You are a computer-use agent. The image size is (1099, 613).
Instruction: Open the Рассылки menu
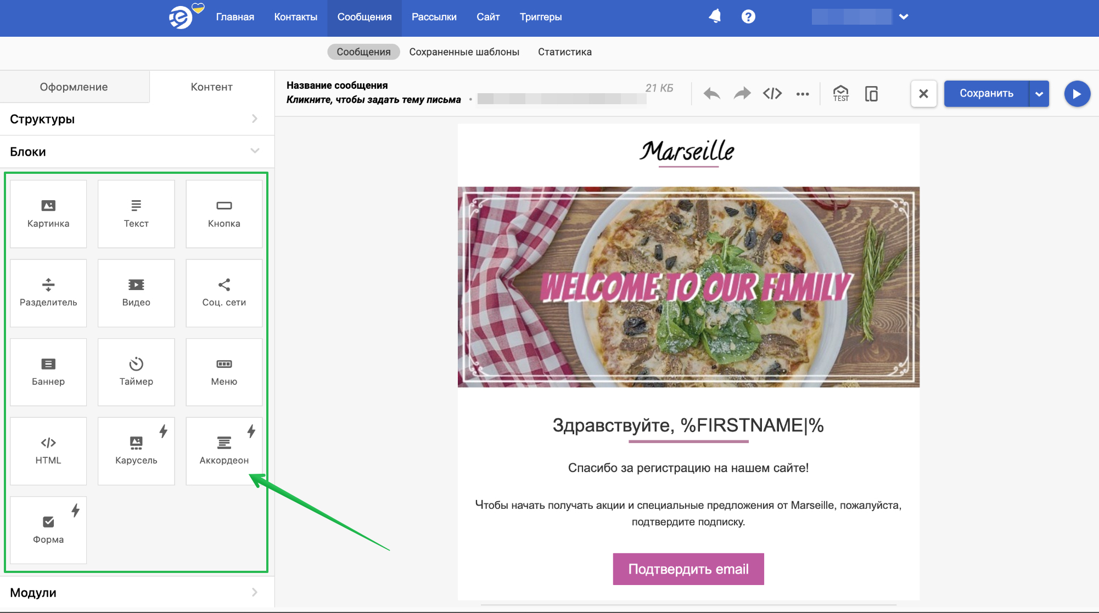434,17
